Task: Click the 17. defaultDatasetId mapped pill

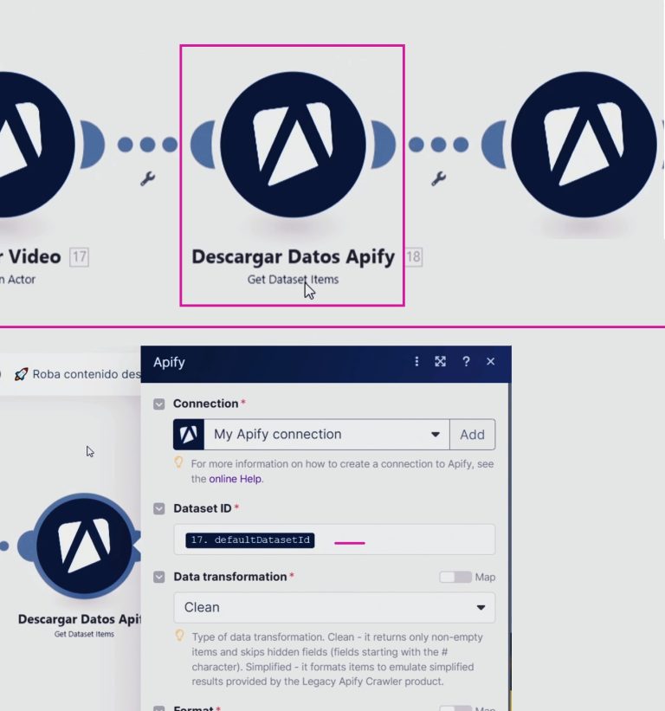Action: click(250, 540)
